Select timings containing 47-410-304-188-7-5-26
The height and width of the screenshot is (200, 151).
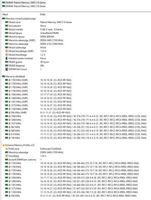89,192
